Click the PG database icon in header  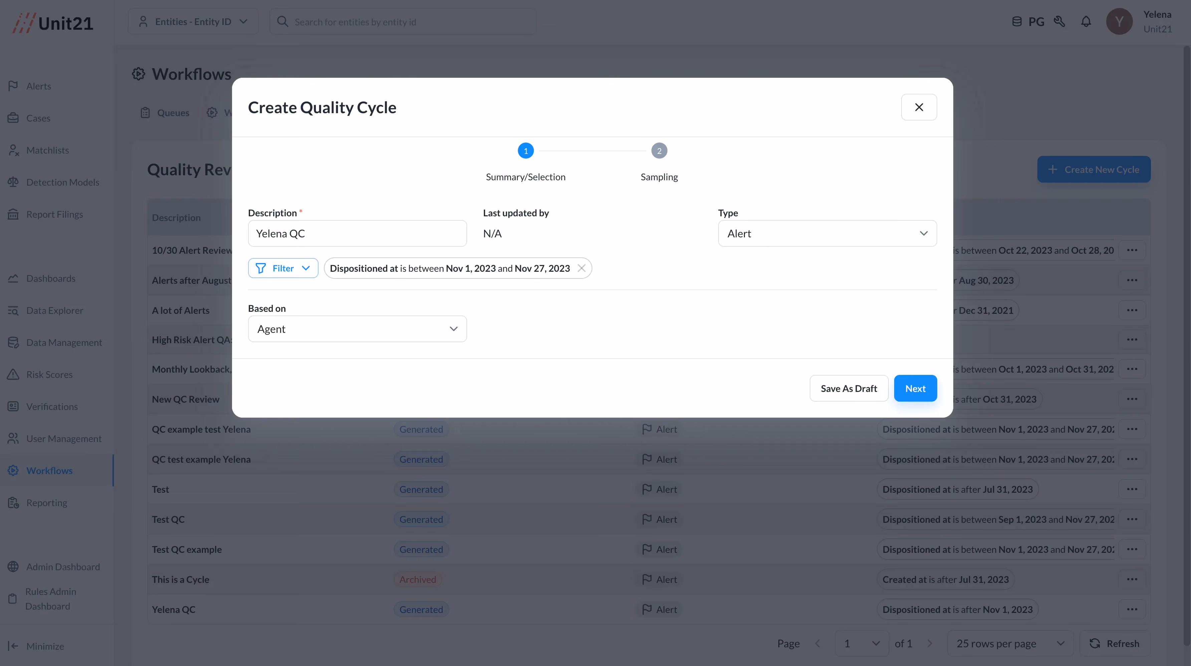tap(1017, 21)
